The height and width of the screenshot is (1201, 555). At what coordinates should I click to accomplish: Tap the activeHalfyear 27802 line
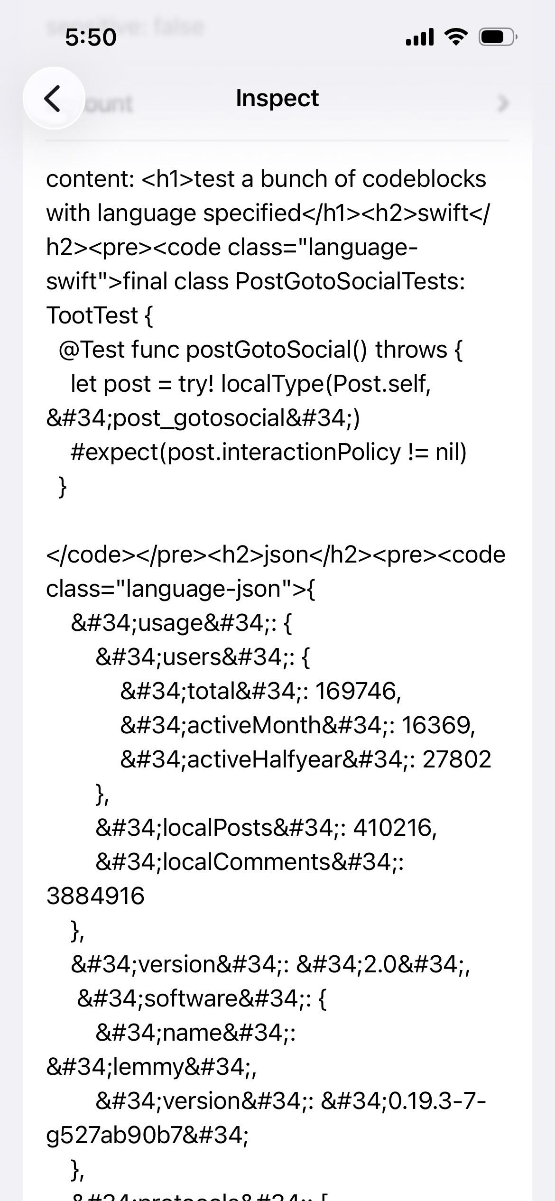coord(305,759)
